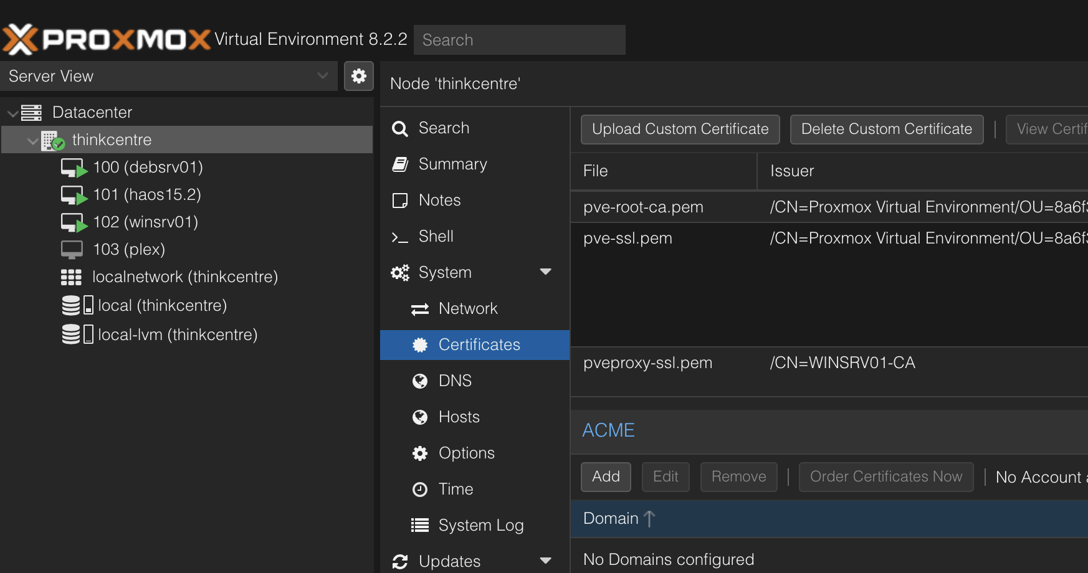Click the running VM icon for 101 (haos15.2)

click(74, 195)
